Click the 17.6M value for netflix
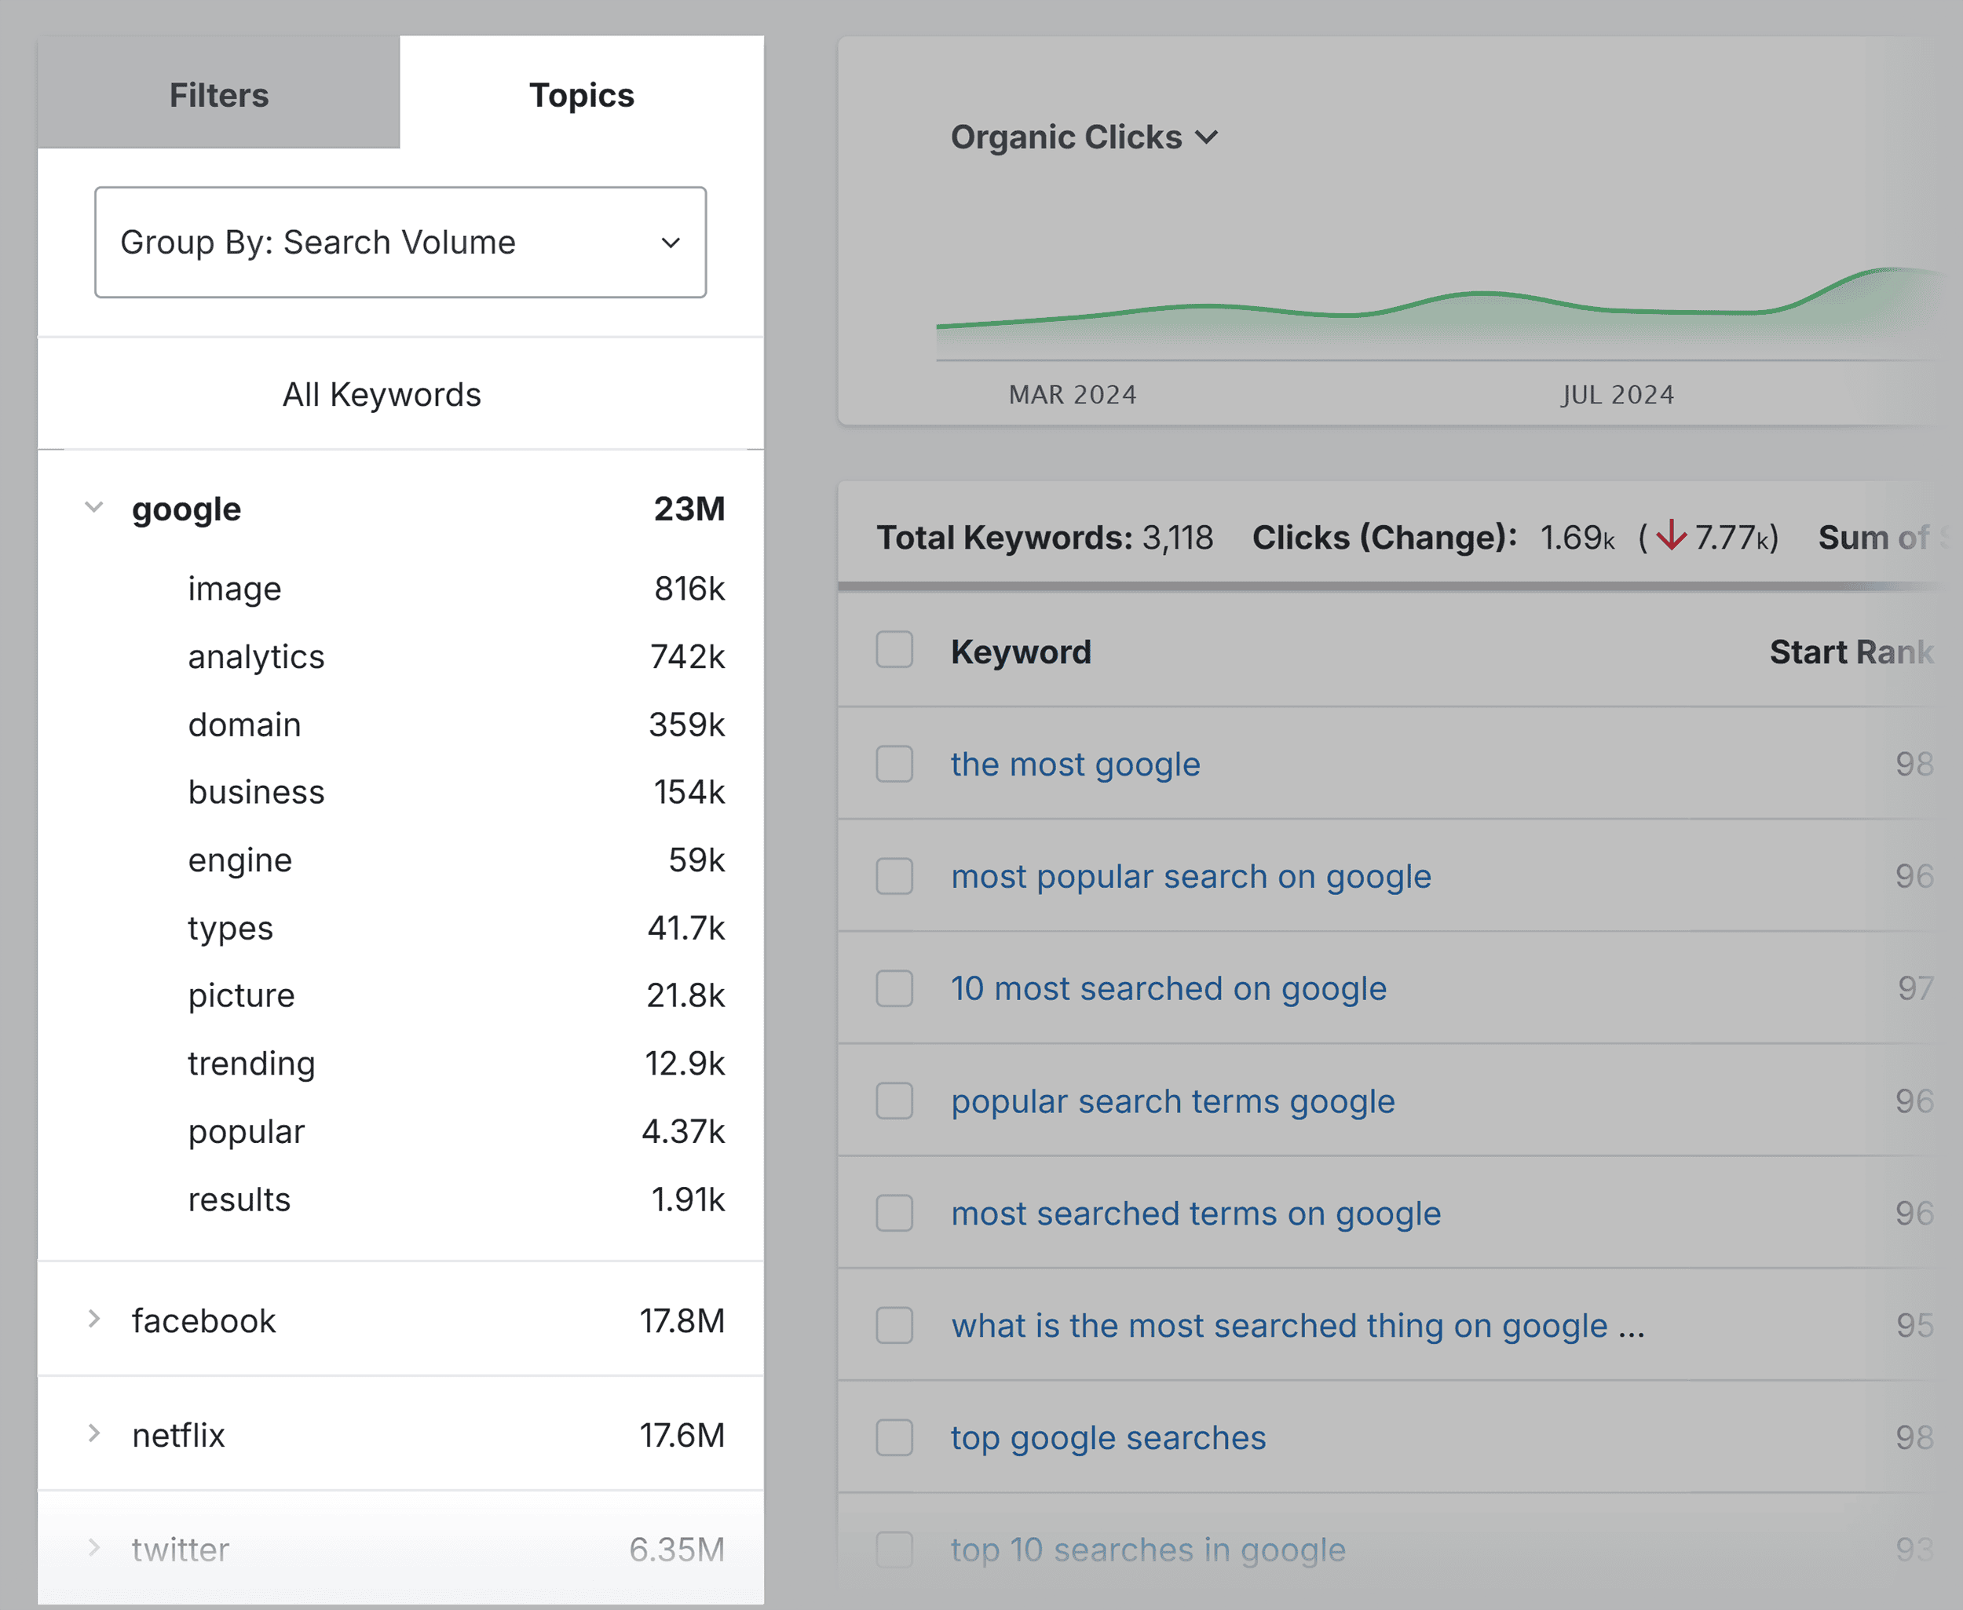This screenshot has height=1610, width=1963. [682, 1435]
